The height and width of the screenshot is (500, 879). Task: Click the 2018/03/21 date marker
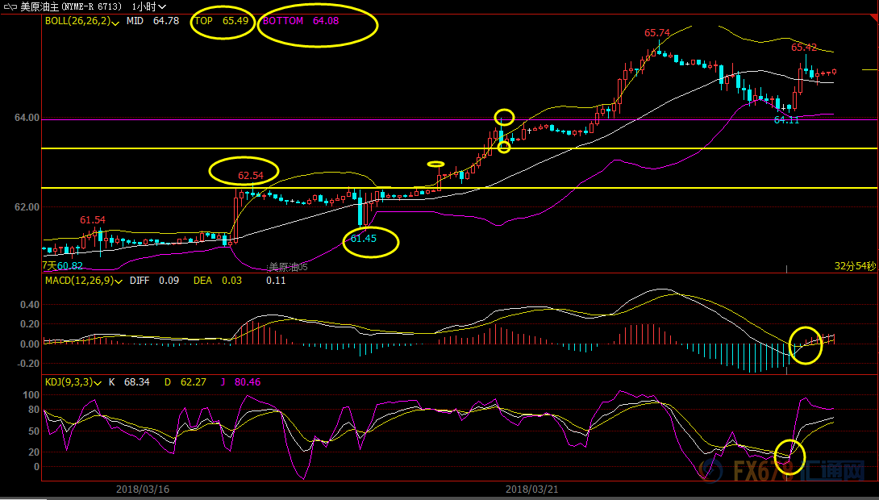532,490
